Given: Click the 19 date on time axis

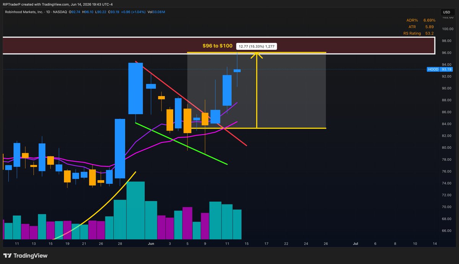Looking at the screenshot, I should pos(67,243).
